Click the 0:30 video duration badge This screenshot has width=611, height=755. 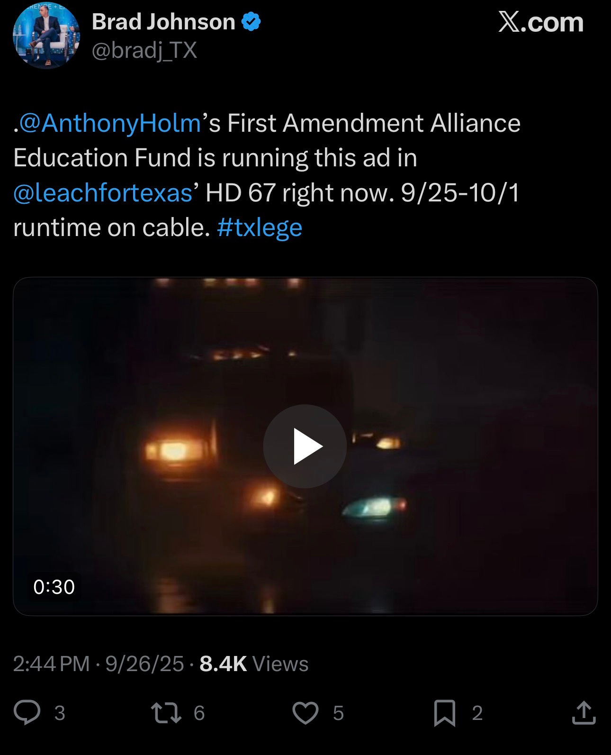tap(54, 587)
